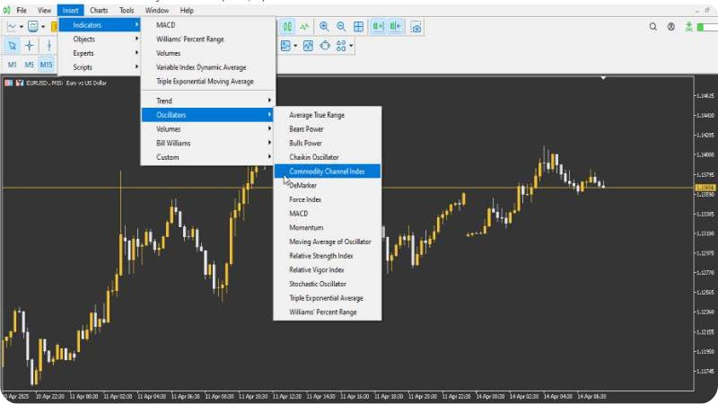718x404 pixels.
Task: Pick Chaikin Oscillator from list
Action: point(328,157)
